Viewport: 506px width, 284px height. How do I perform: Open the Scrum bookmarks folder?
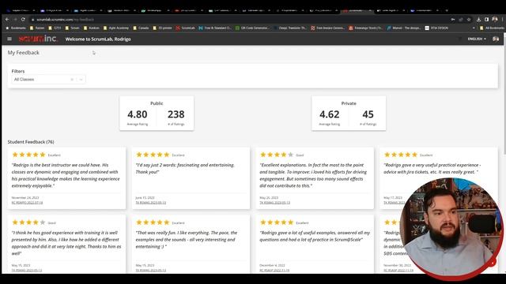pyautogui.click(x=72, y=28)
